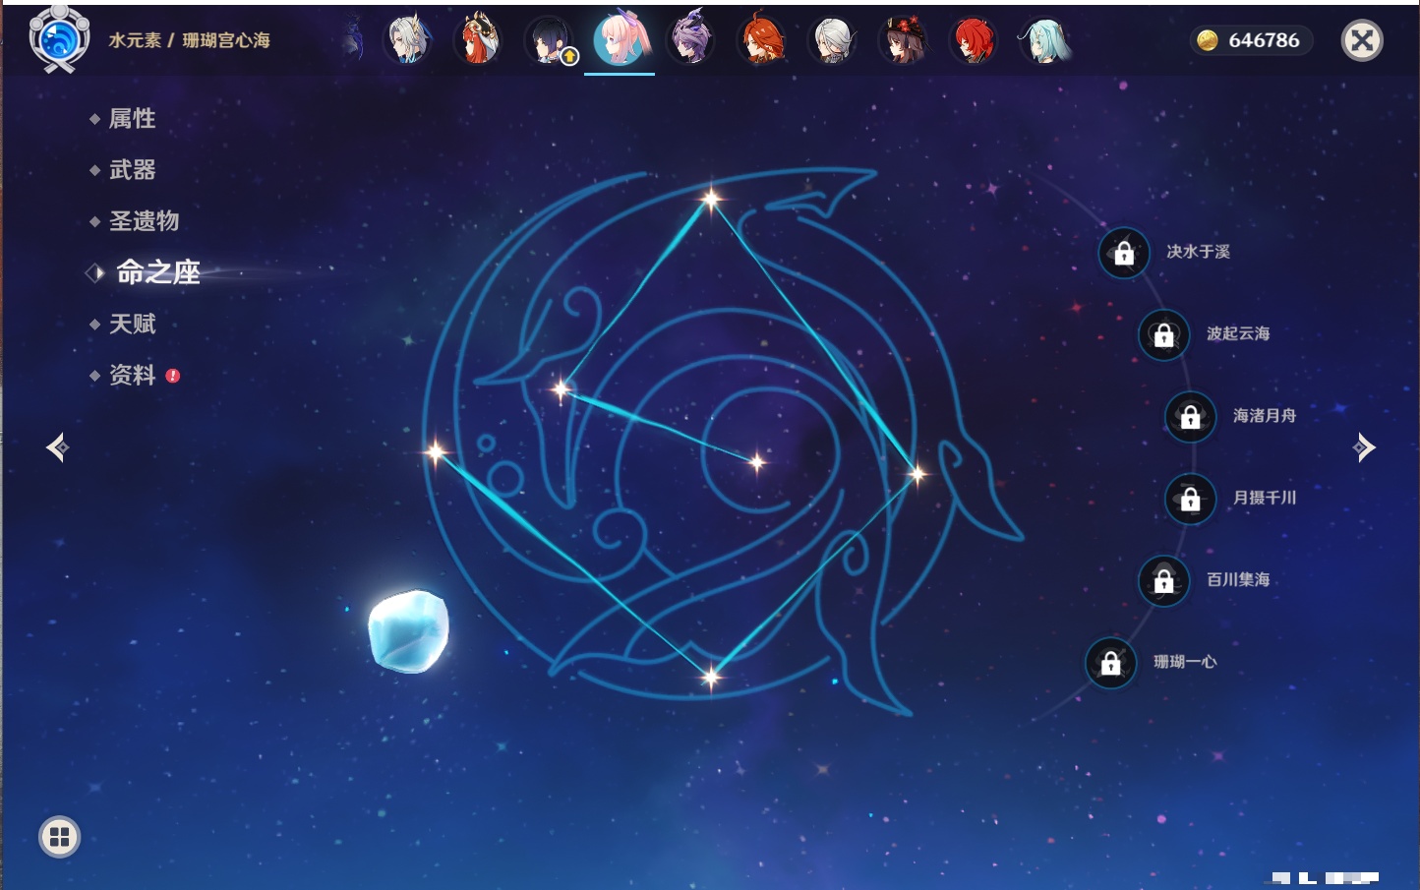Go to previous character with left arrow

[57, 447]
